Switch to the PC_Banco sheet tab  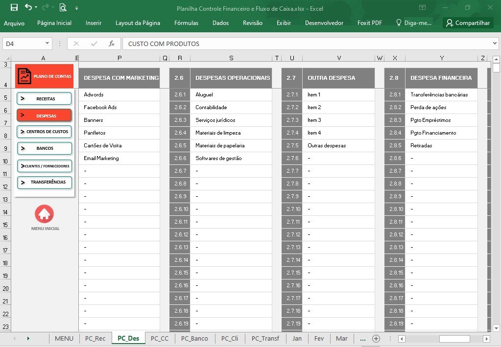point(194,339)
